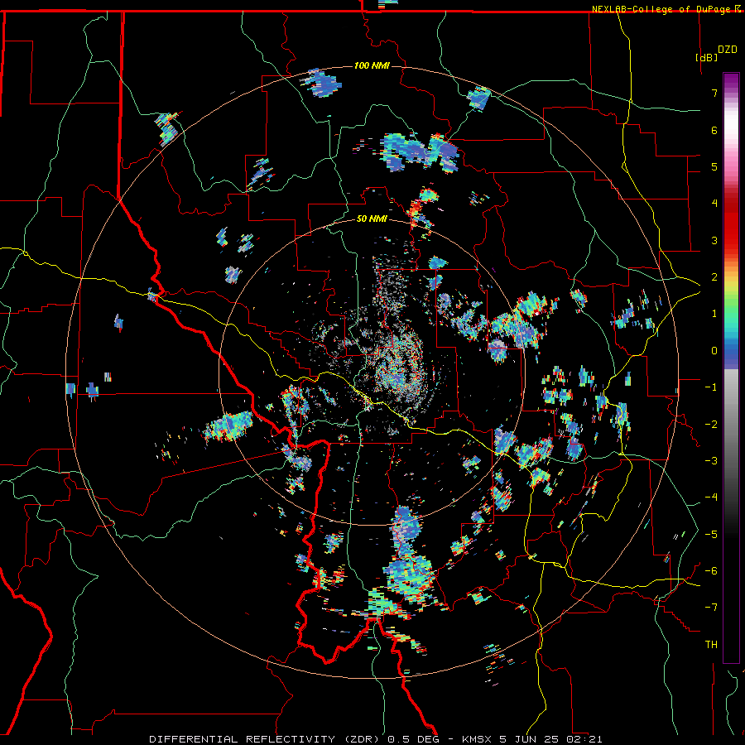Click the 0 tick label on scale
This screenshot has height=745, width=745.
[714, 351]
